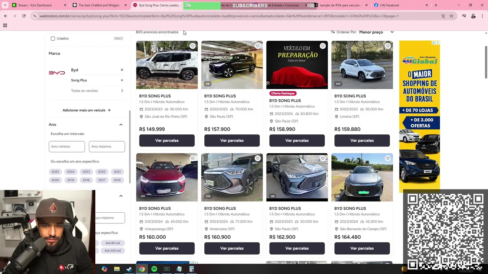Open the white Jeep listing photo

[x=167, y=65]
